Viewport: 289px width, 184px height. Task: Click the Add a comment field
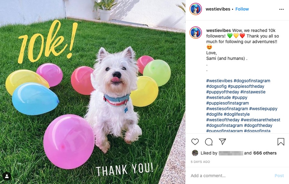pyautogui.click(x=231, y=176)
